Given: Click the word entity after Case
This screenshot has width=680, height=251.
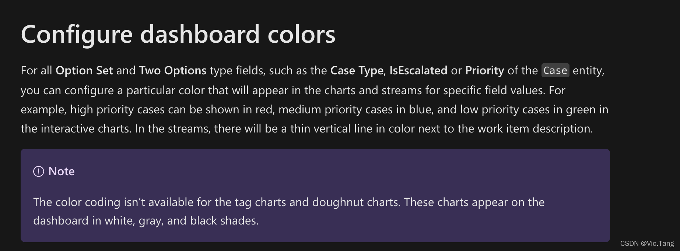Looking at the screenshot, I should coord(588,70).
